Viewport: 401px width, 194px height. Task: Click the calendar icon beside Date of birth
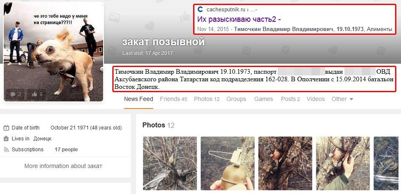[x=6, y=128]
